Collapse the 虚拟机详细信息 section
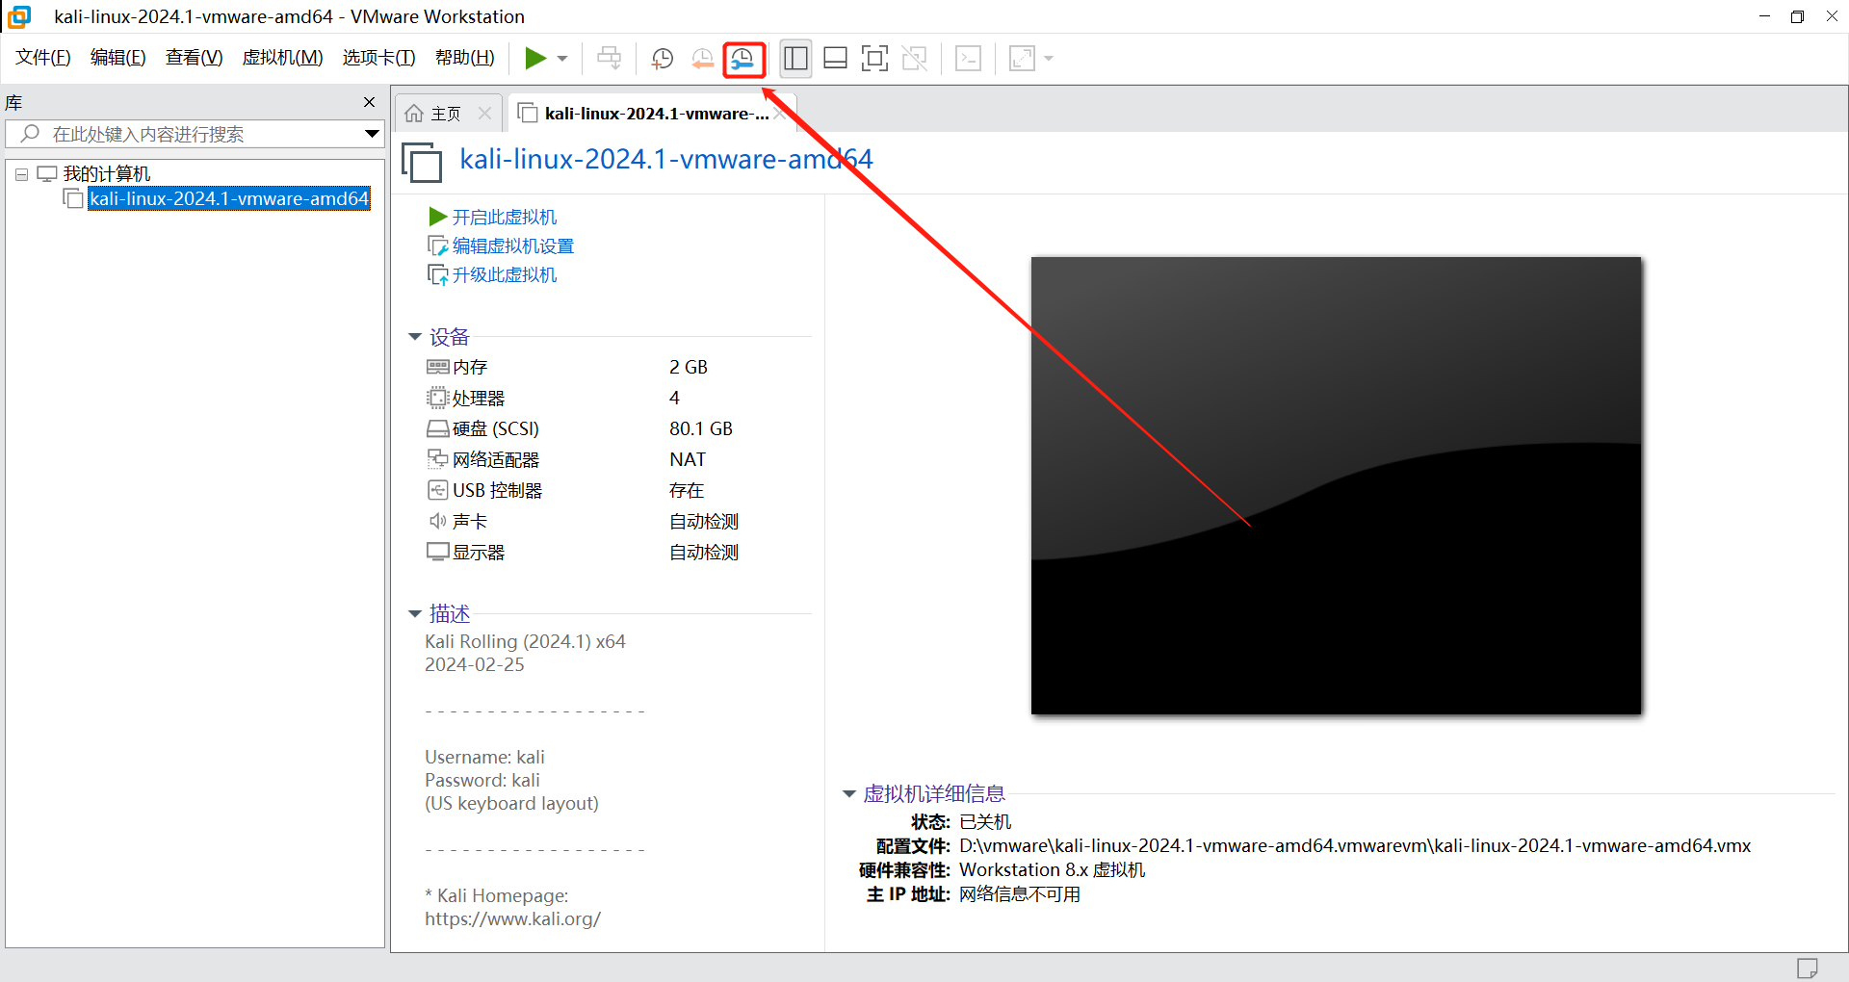The height and width of the screenshot is (982, 1849). 849,794
